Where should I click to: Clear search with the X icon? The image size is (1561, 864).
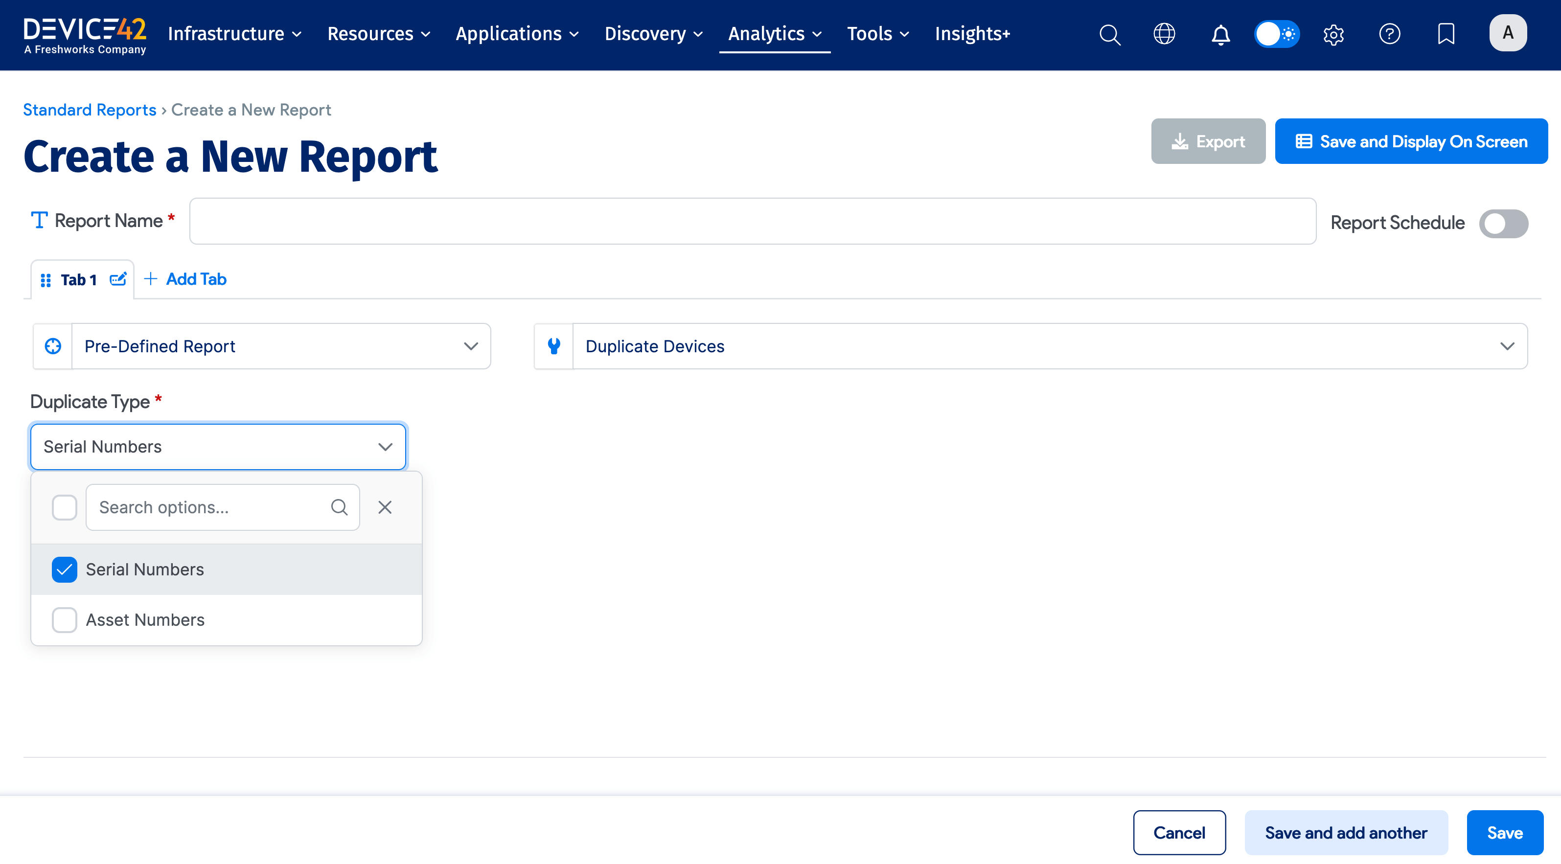coord(385,507)
